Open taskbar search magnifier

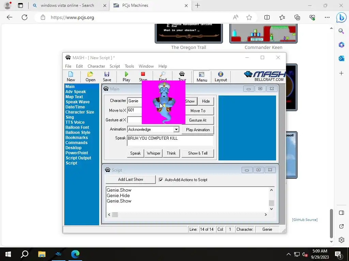point(25,254)
